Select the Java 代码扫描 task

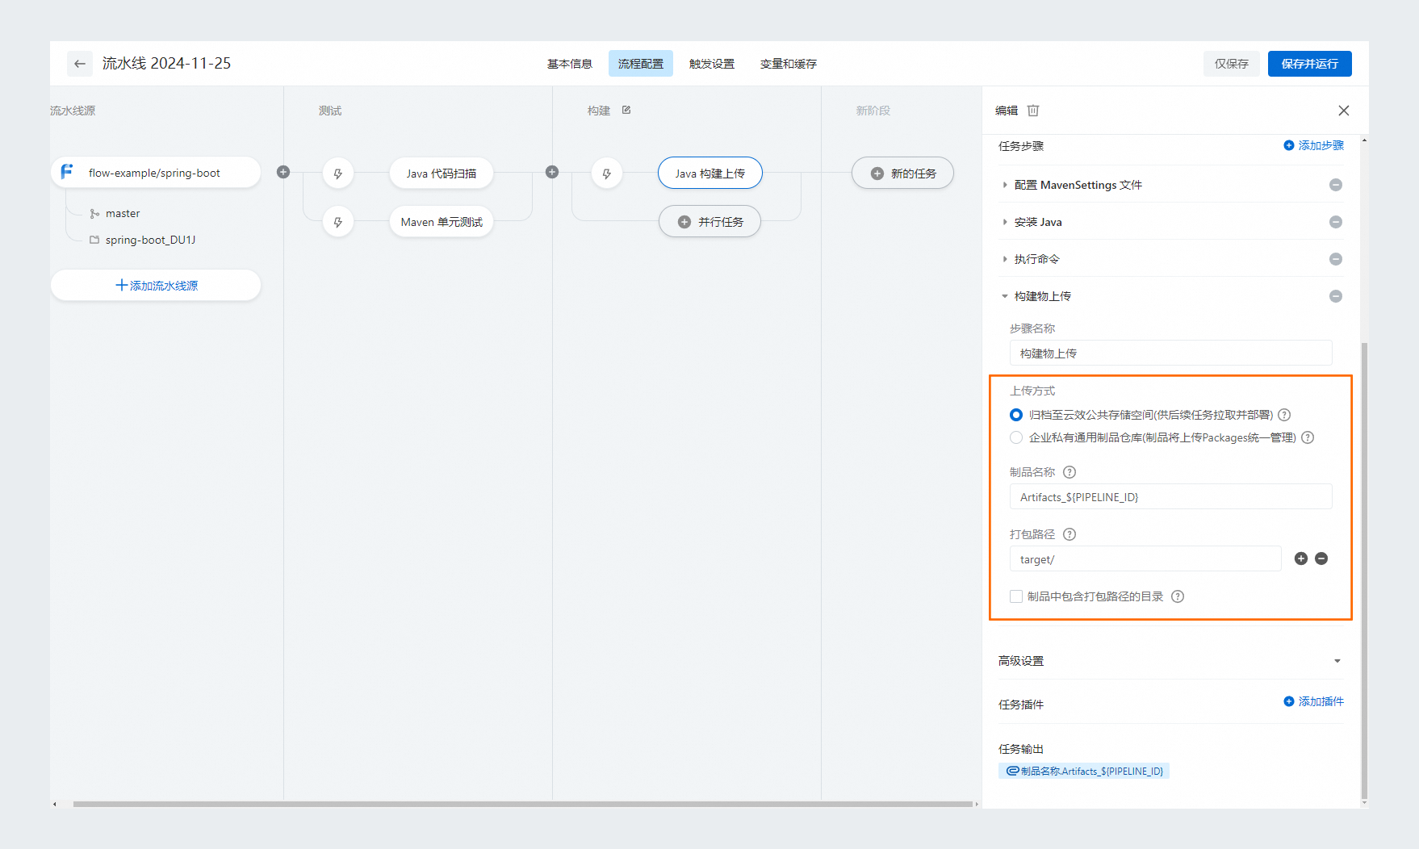coord(442,174)
